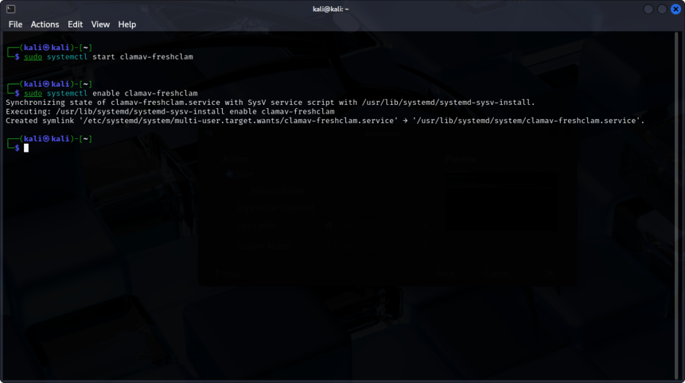The image size is (685, 383).
Task: Open the Edit menu
Action: coord(75,25)
